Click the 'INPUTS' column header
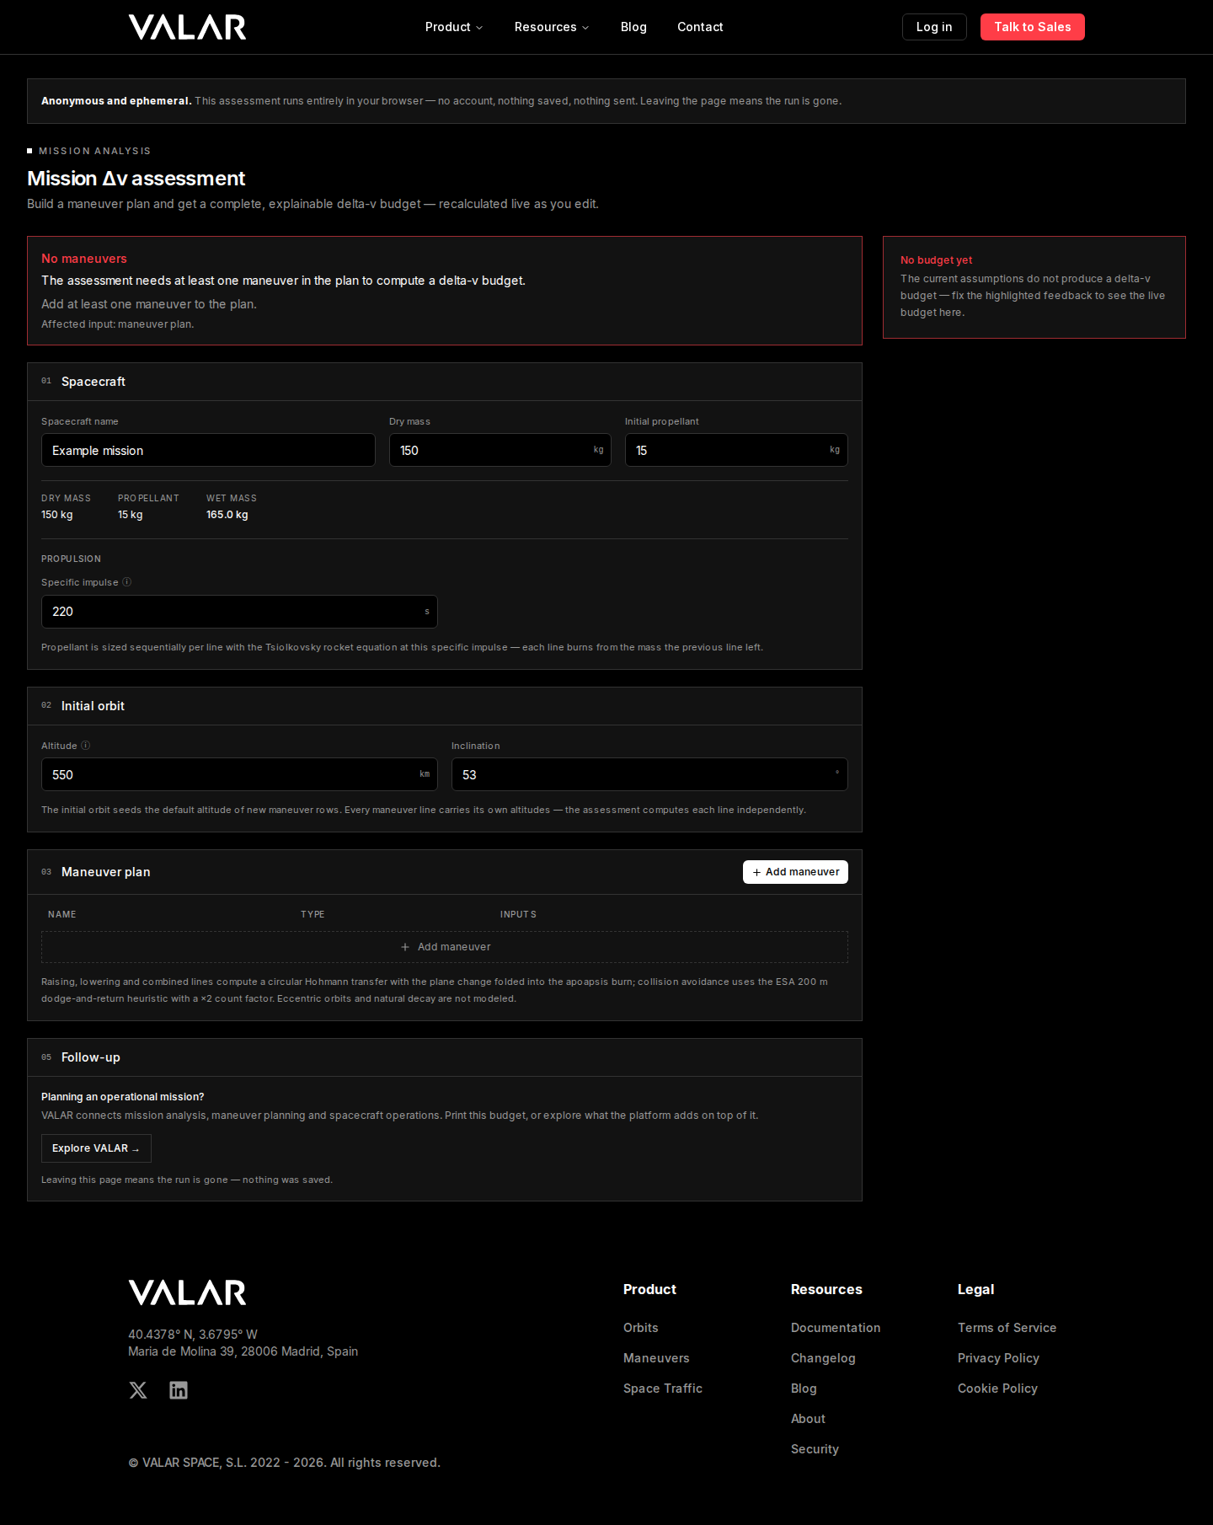The image size is (1213, 1525). pos(518,914)
